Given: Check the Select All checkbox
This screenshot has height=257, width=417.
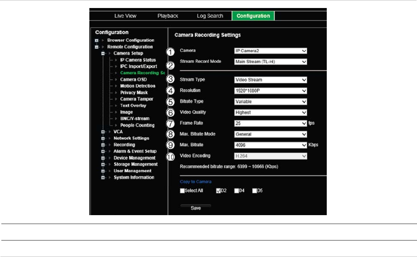Looking at the screenshot, I should (x=182, y=191).
